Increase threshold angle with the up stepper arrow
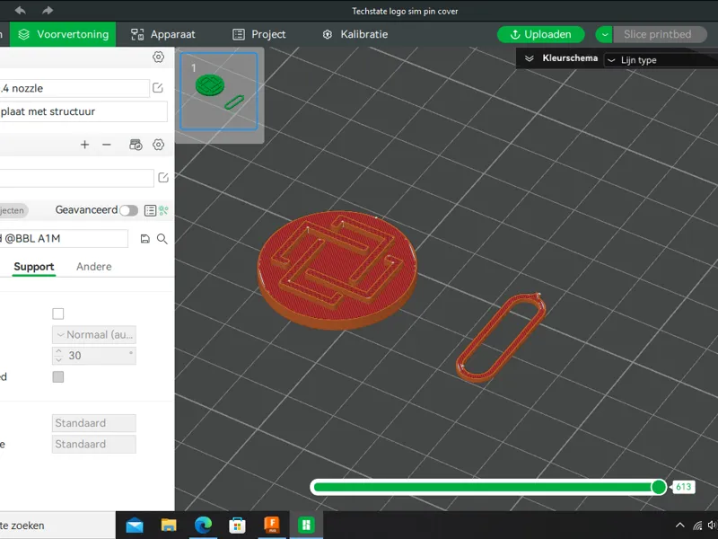Screen dimensions: 718x539 pos(58,351)
